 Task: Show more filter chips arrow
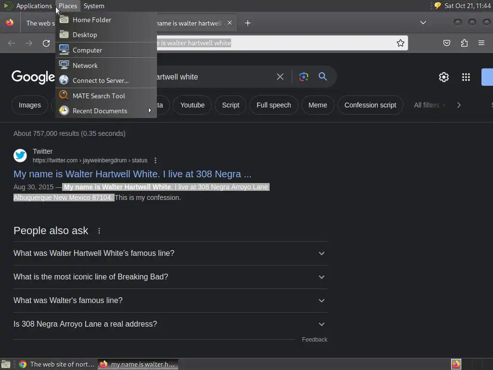(459, 105)
